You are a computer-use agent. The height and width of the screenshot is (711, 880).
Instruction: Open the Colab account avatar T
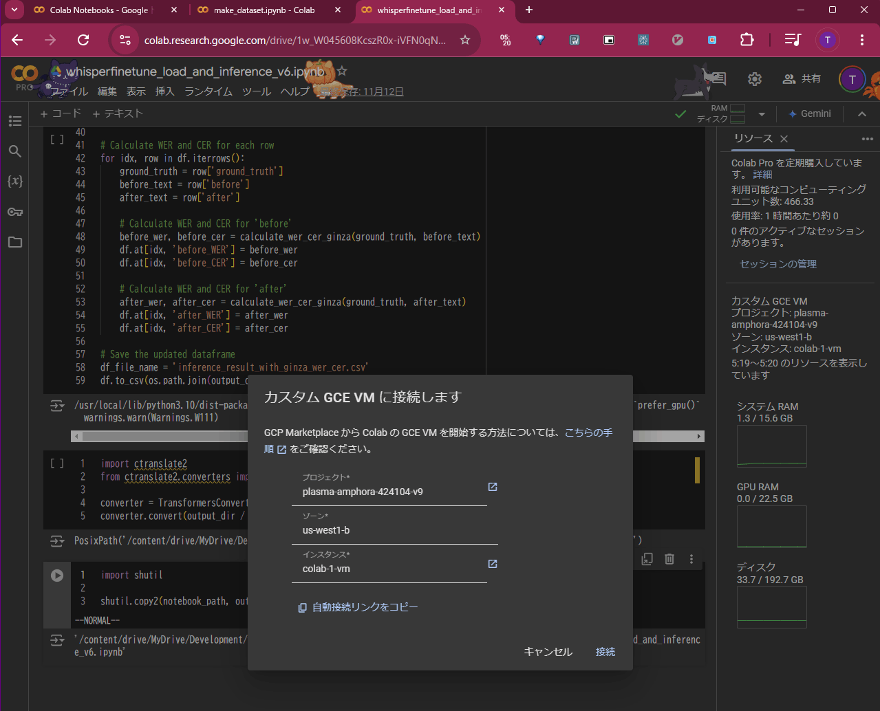(852, 79)
